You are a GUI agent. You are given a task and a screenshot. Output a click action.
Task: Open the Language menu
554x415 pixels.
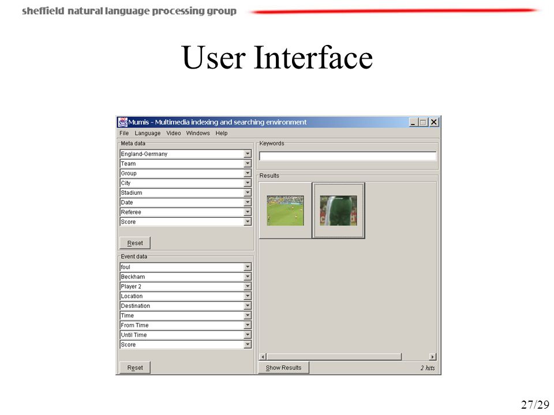coord(147,133)
